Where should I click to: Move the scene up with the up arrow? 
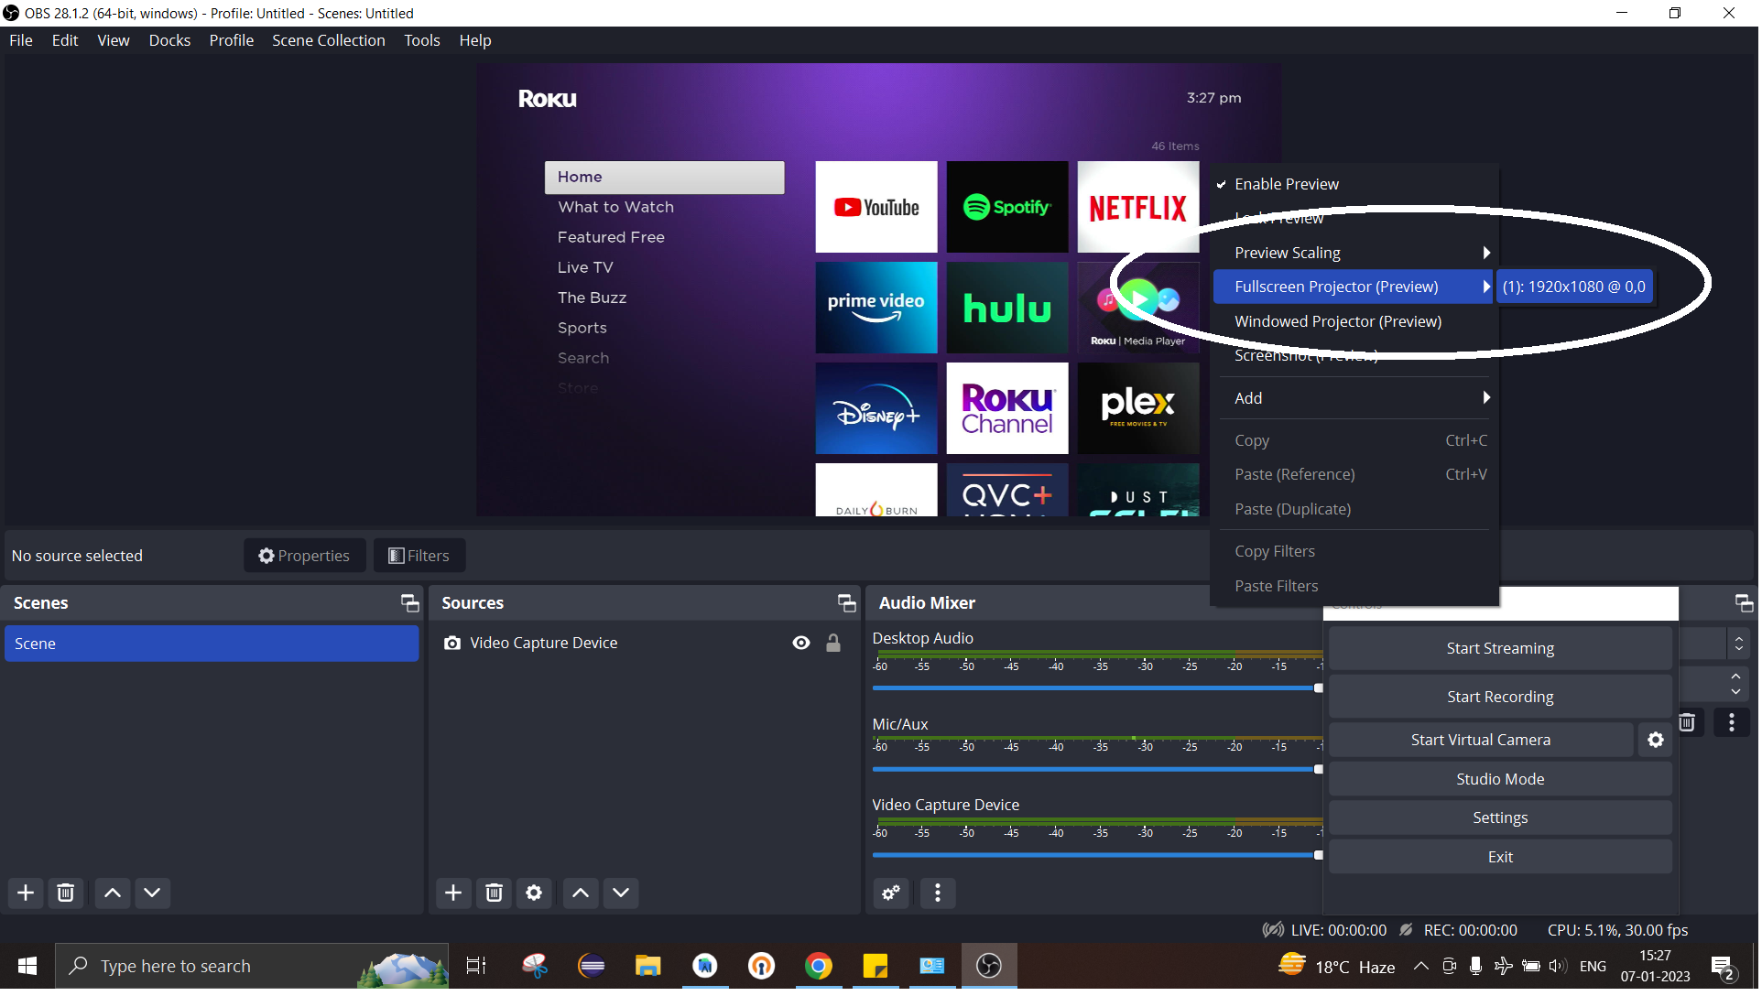click(x=113, y=893)
